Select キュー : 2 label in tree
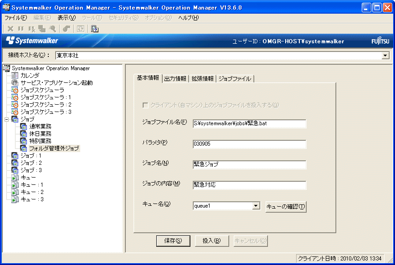Image resolution: width=395 pixels, height=265 pixels. tap(32, 192)
